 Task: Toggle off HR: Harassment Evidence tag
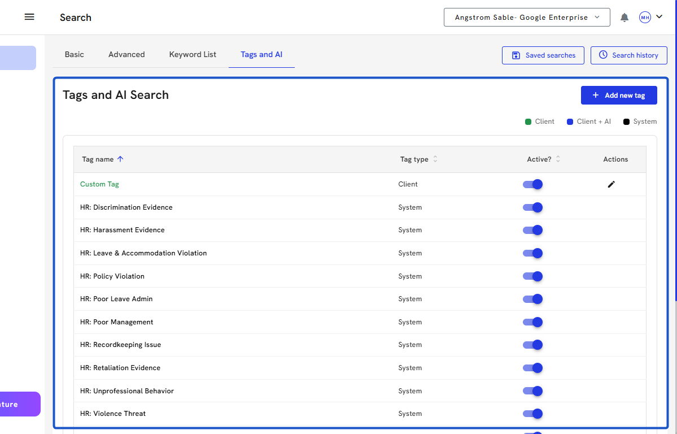(x=532, y=230)
